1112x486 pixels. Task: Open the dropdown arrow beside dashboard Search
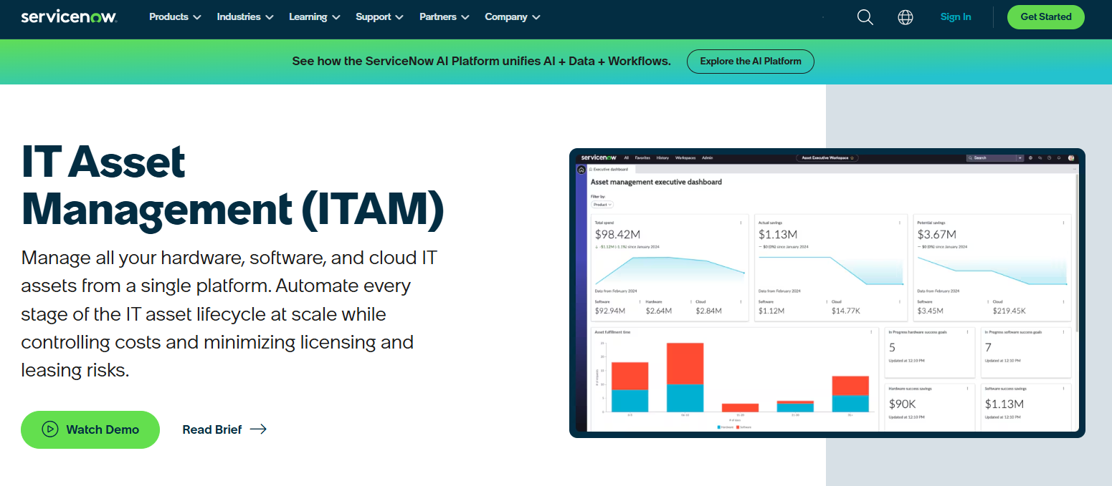[1020, 157]
